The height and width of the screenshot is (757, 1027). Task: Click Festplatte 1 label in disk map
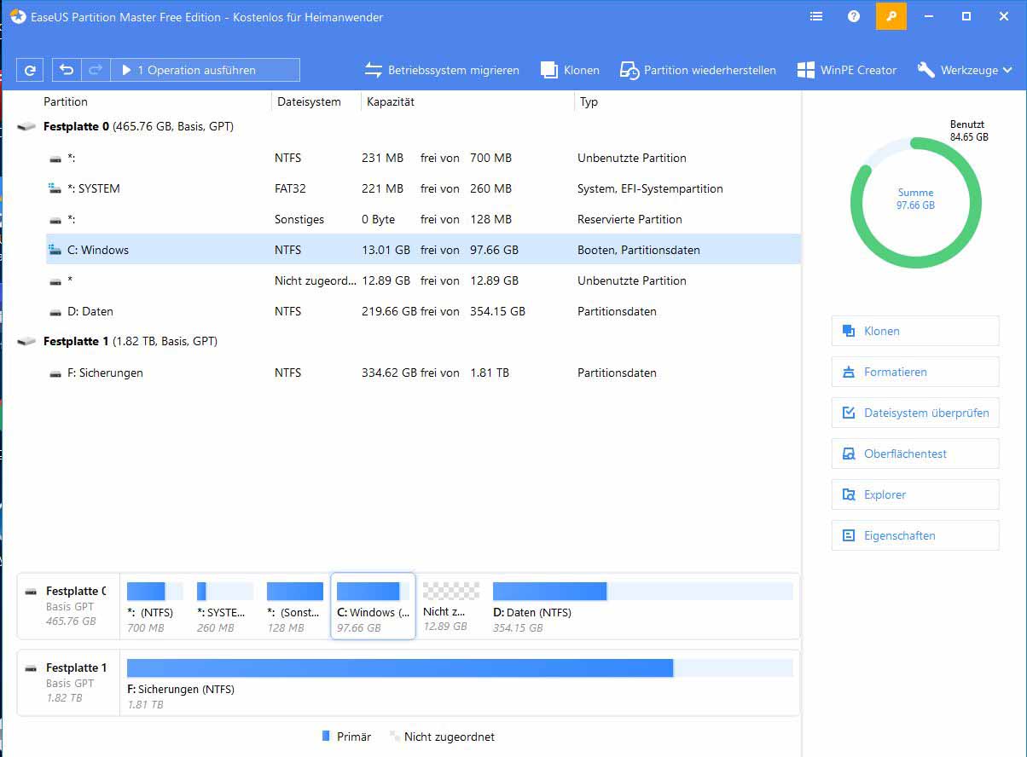pyautogui.click(x=76, y=667)
